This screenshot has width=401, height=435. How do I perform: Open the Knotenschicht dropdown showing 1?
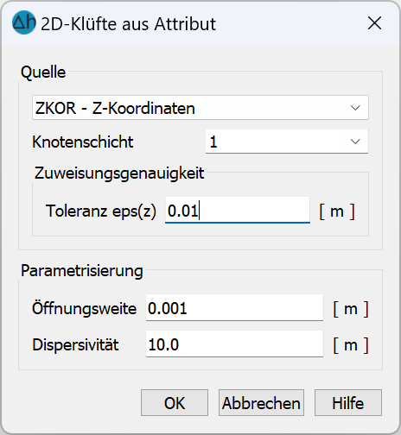click(x=287, y=142)
